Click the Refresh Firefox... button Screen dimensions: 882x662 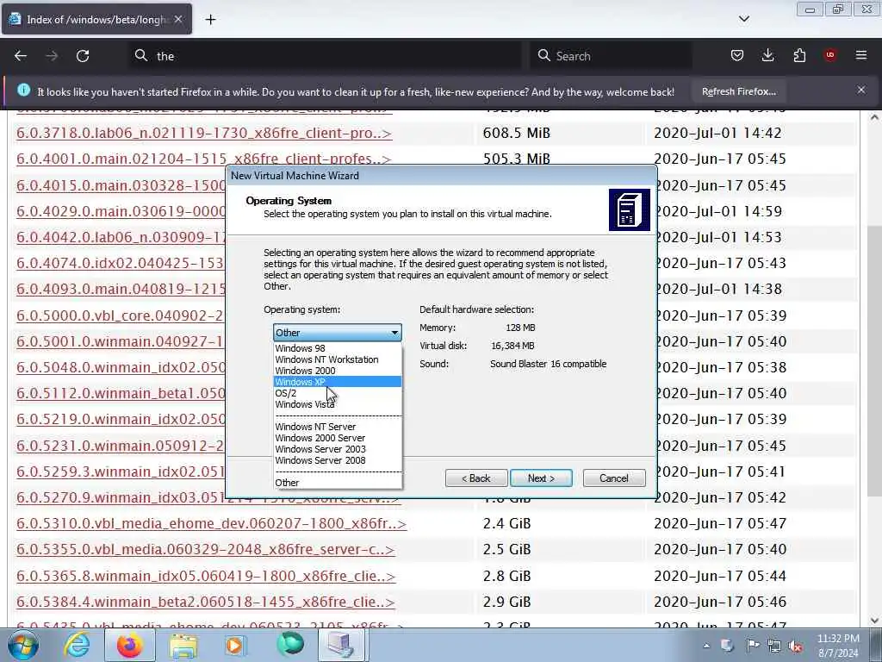click(x=738, y=91)
